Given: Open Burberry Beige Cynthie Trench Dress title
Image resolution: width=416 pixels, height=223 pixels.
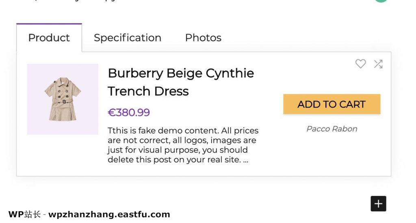Looking at the screenshot, I should point(181,74).
